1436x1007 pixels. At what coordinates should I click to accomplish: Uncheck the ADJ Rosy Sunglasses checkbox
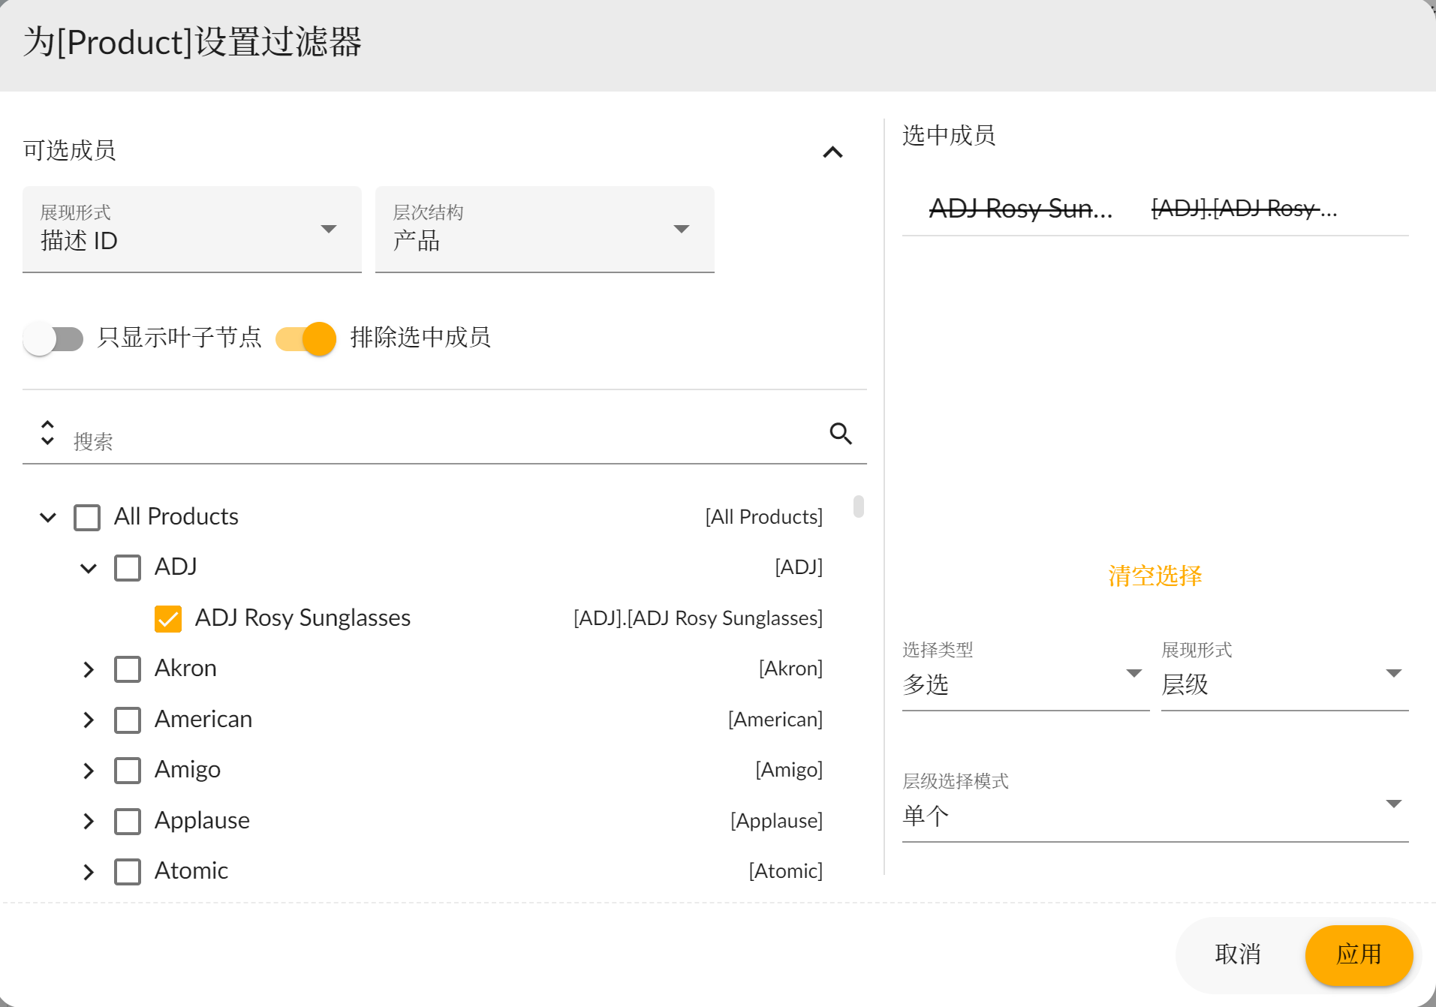[x=168, y=619]
